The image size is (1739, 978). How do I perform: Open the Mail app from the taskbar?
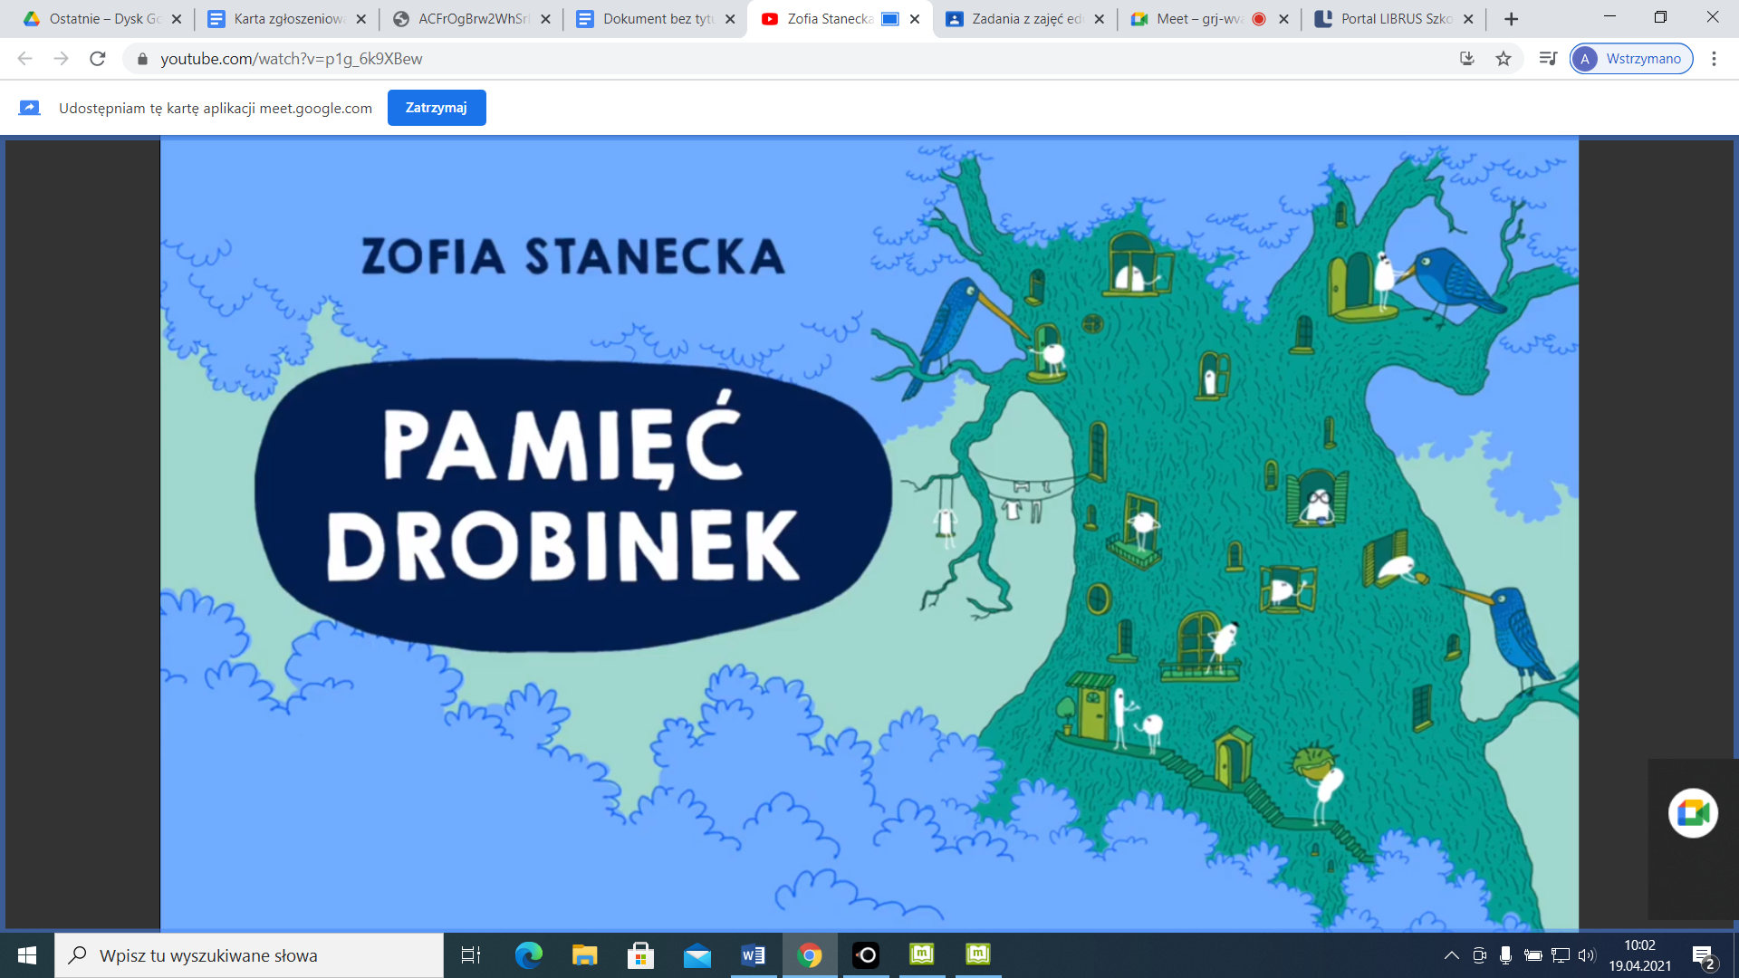(697, 955)
